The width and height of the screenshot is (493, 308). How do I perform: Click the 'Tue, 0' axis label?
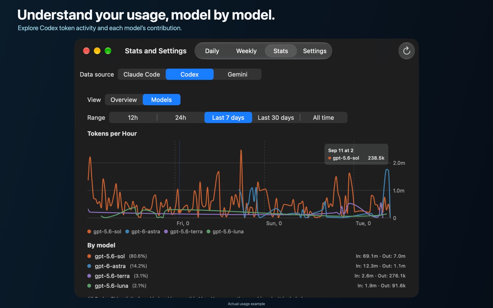pos(363,224)
